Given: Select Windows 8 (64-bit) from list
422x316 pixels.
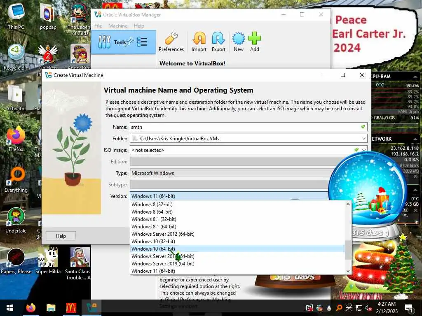Looking at the screenshot, I should point(237,212).
